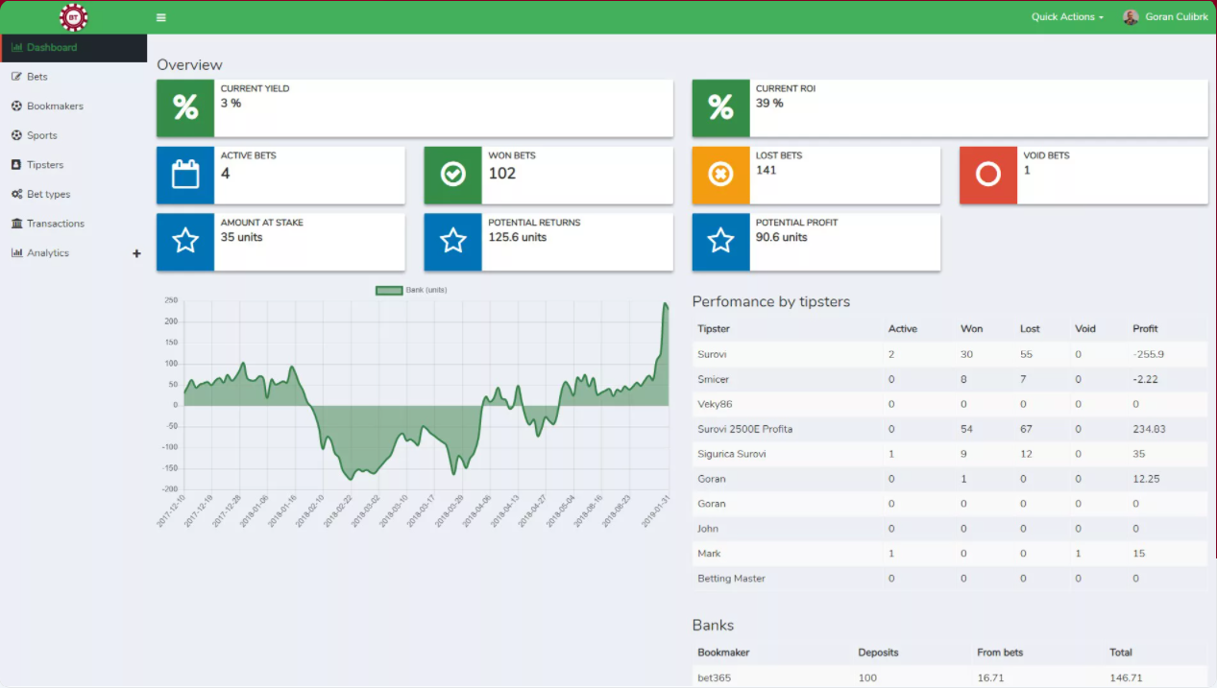Click profit value -255.9
1217x688 pixels.
click(x=1149, y=354)
